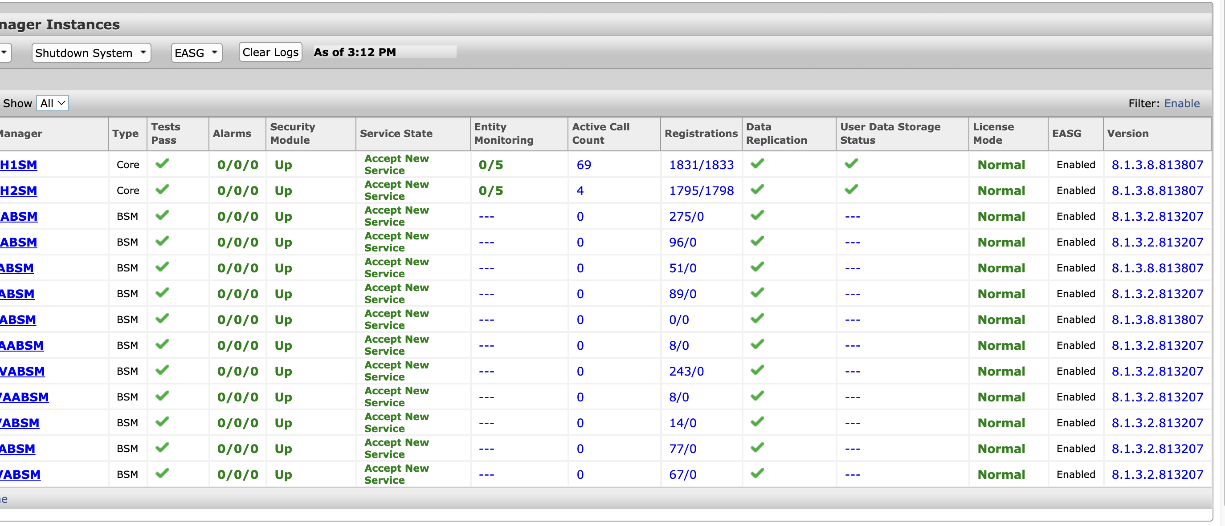This screenshot has height=526, width=1225.
Task: Click Tests Pass checkmark in 0/0 registrations row
Action: coord(162,319)
